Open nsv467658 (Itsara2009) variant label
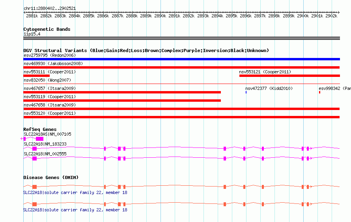Screen dimensions: 351x222 [x=50, y=105]
